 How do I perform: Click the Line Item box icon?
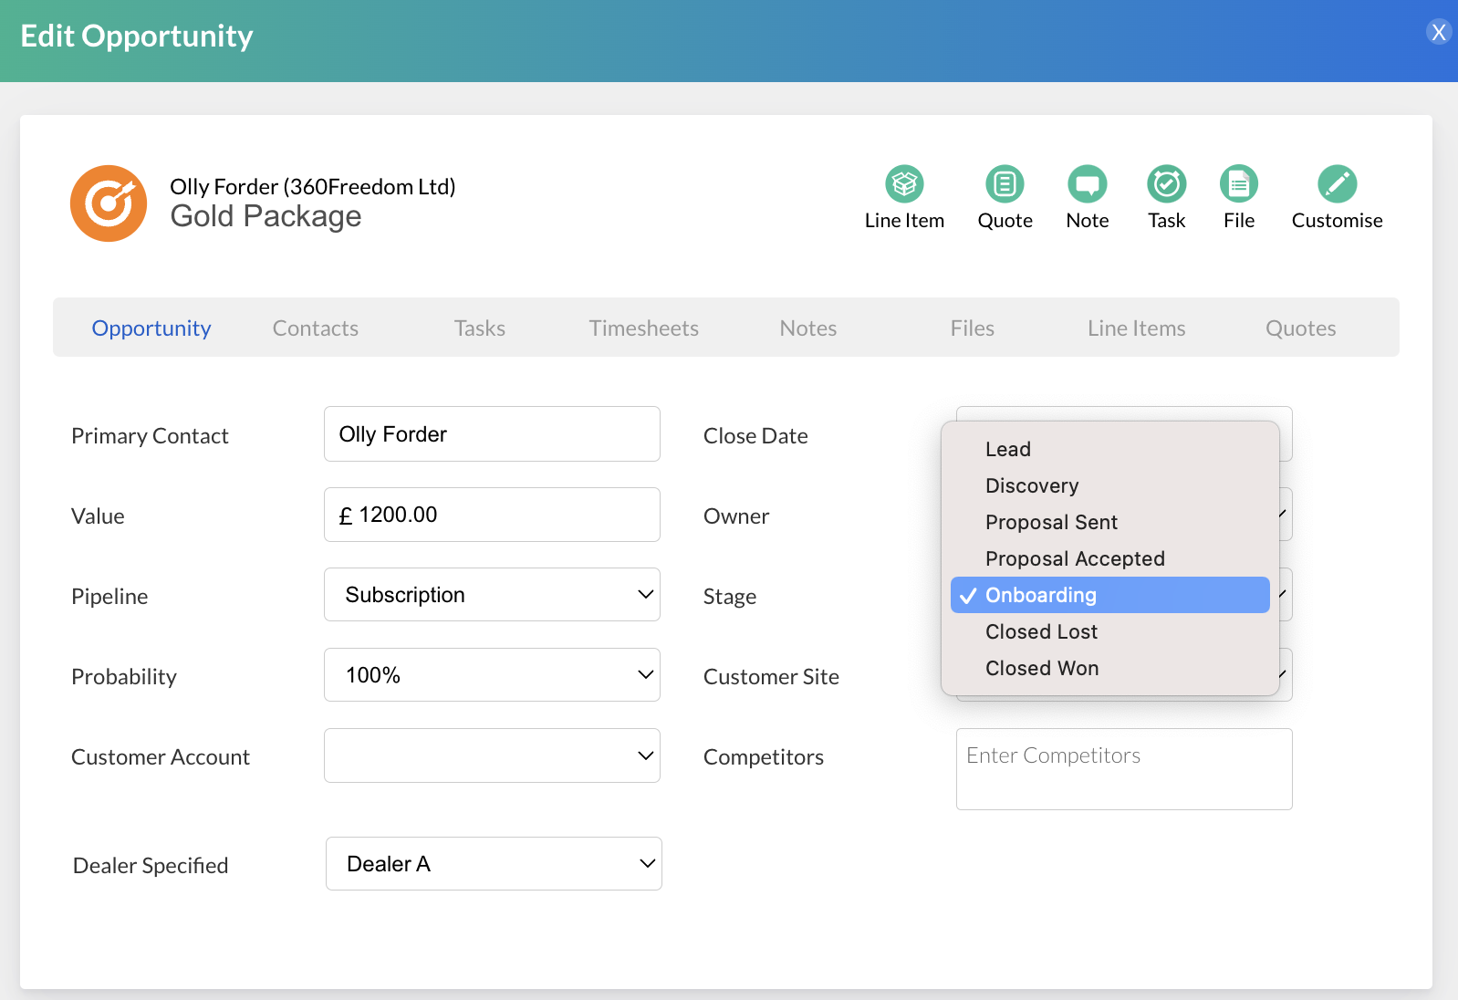tap(904, 184)
